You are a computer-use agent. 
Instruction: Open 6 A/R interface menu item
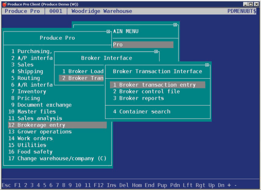click(x=32, y=85)
